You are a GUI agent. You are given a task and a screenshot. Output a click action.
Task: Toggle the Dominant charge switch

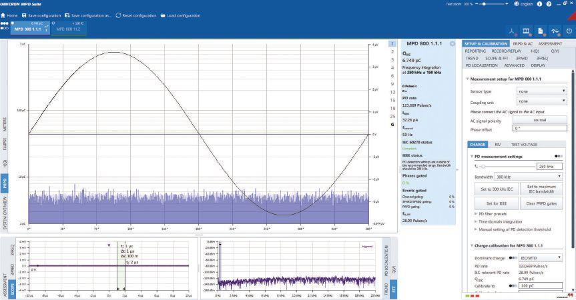pyautogui.click(x=513, y=258)
